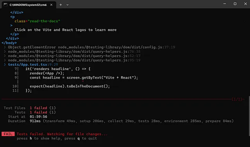Maximize the terminal window
Screen dimensions: 250x147
pos(235,4)
